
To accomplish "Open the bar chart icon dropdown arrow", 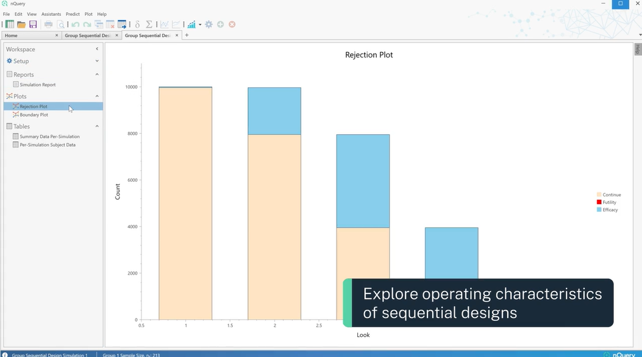I will (199, 24).
